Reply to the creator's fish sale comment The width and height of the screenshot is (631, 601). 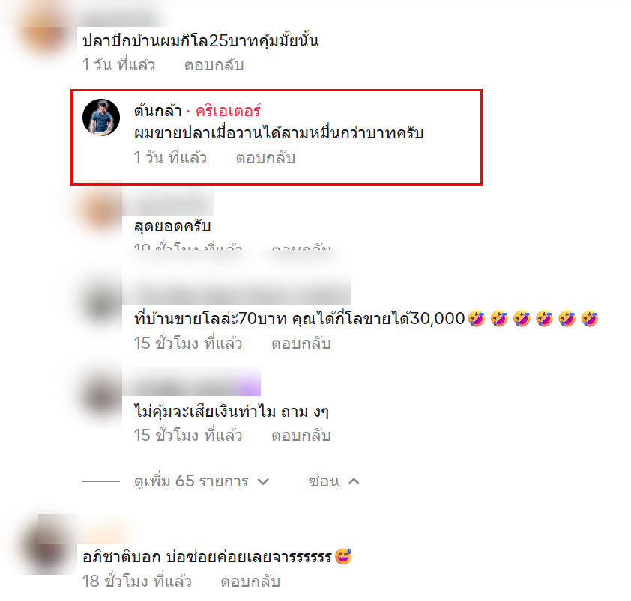click(x=265, y=158)
